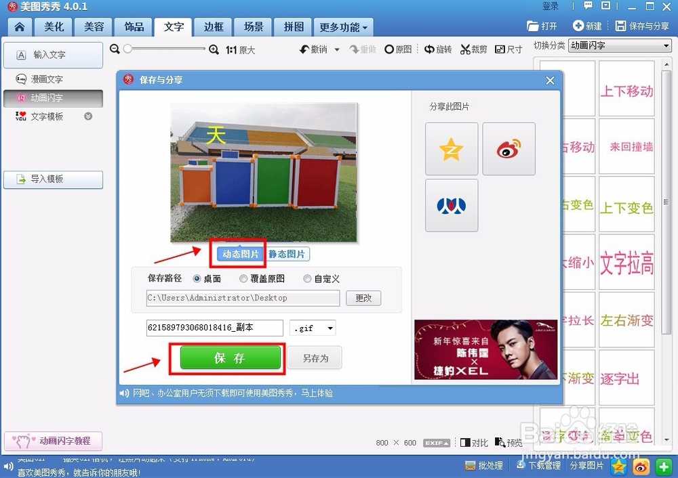Share to Weibo icon in dialog
Image resolution: width=678 pixels, height=478 pixels.
509,148
